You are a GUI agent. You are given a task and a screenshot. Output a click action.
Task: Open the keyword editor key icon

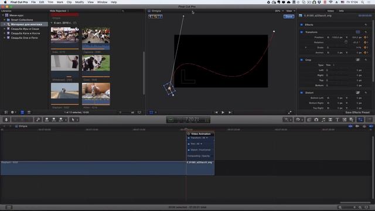pyautogui.click(x=38, y=120)
